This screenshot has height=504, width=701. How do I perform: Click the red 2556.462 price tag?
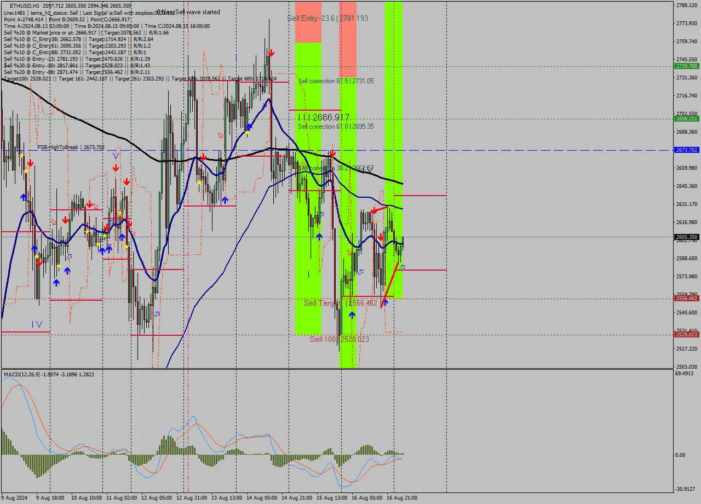(686, 299)
